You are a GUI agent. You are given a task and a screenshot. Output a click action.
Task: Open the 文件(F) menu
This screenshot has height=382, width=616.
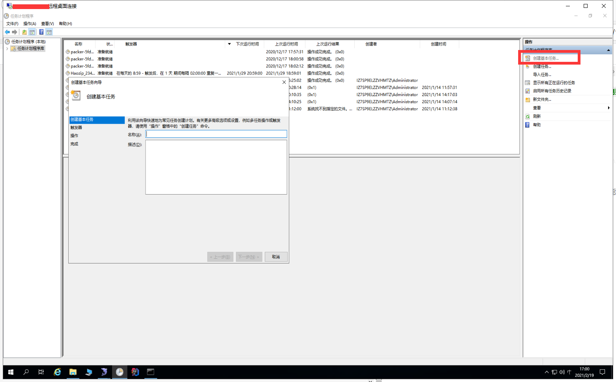click(12, 24)
